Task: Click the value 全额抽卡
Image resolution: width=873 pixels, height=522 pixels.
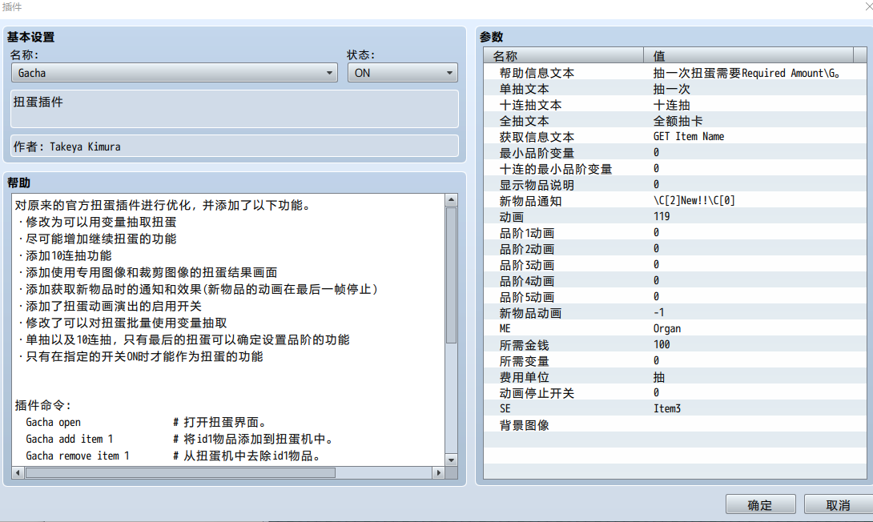Action: click(678, 121)
